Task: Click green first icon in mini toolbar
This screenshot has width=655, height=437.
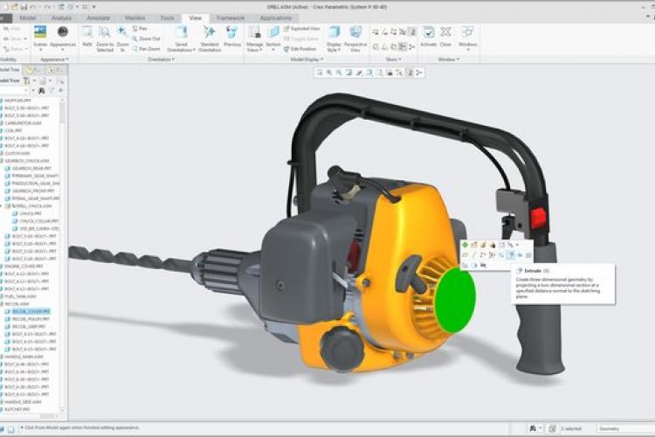Action: [465, 245]
